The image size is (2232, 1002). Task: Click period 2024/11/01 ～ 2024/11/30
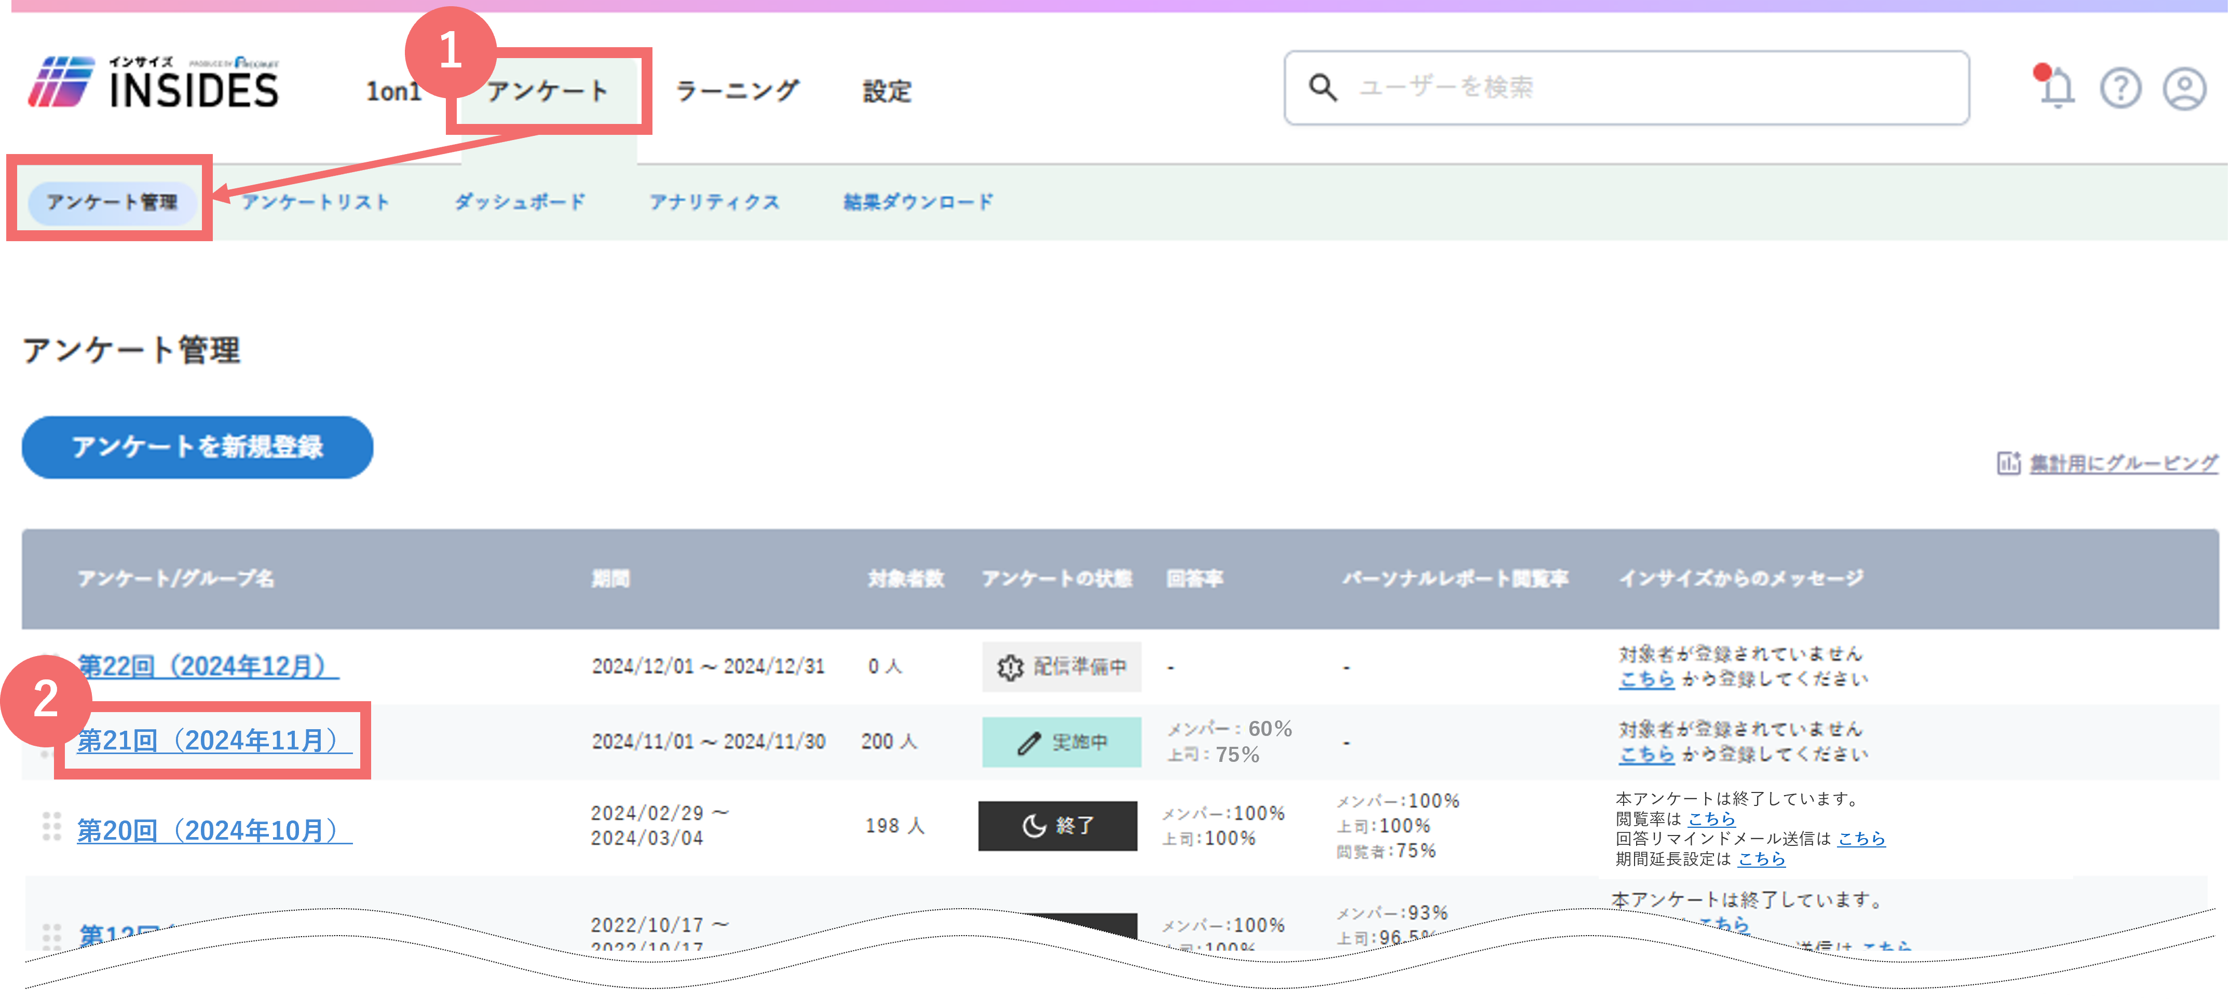coord(708,741)
